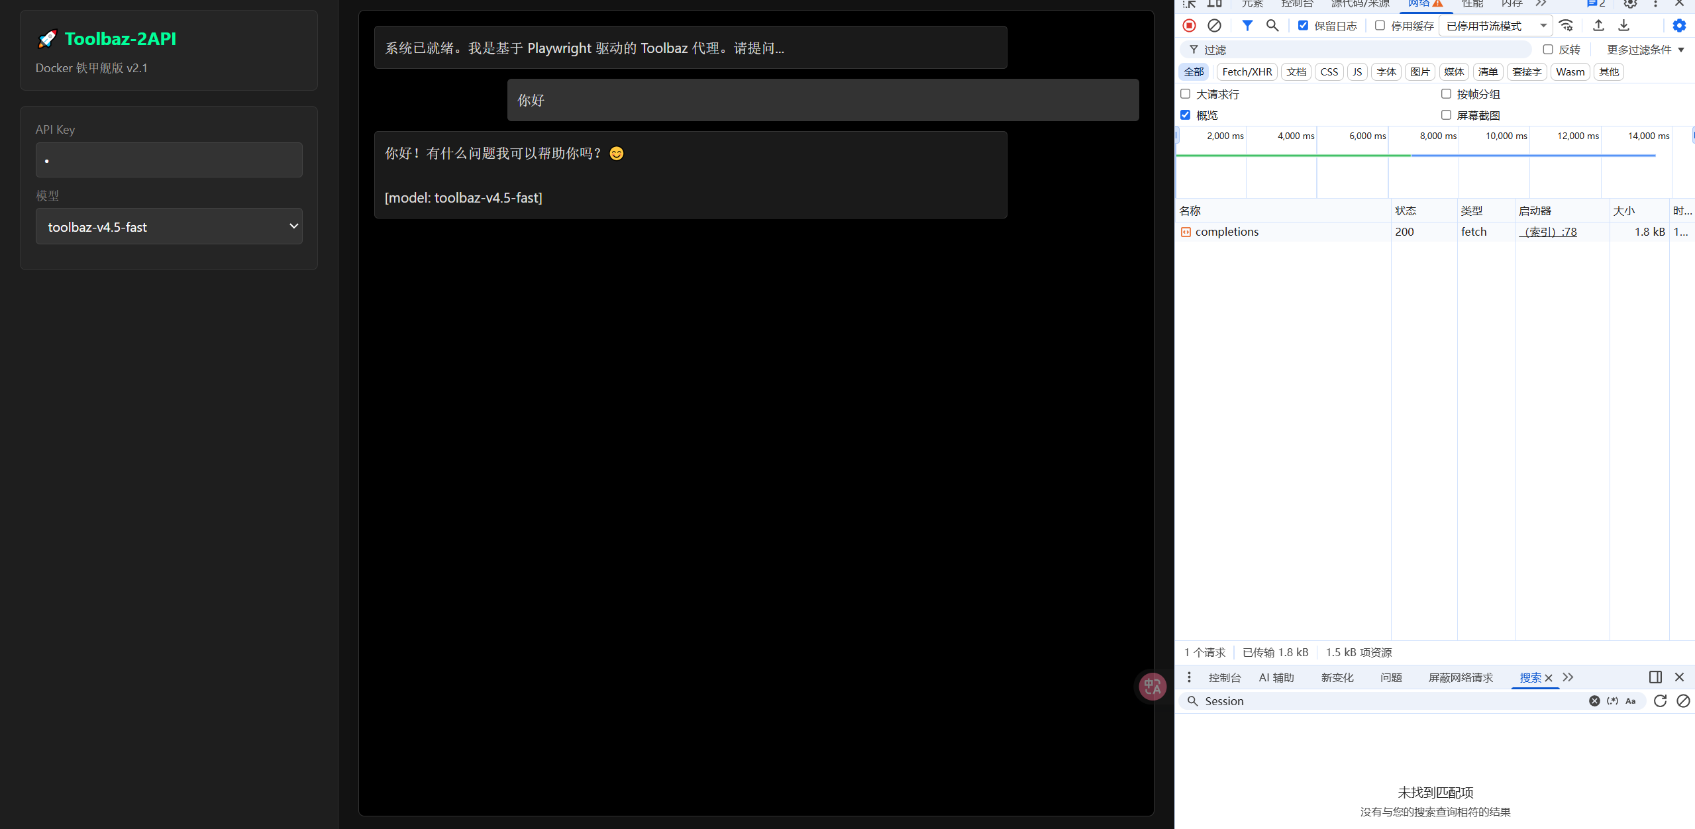Open the toolbaz-v4.5-fast model dropdown
Viewport: 1695px width, 829px height.
(169, 226)
